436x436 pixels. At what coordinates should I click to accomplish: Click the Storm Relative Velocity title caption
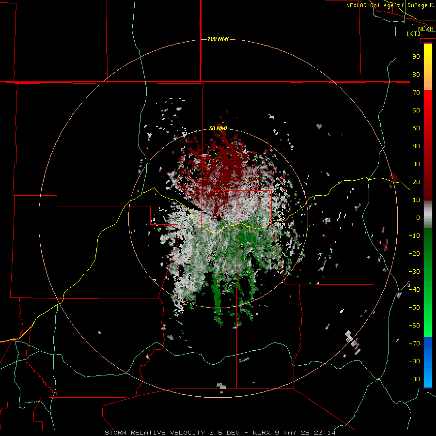pos(220,433)
